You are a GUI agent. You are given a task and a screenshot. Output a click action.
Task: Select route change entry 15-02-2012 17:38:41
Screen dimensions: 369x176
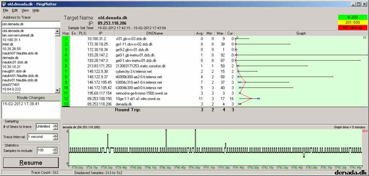tap(17, 104)
